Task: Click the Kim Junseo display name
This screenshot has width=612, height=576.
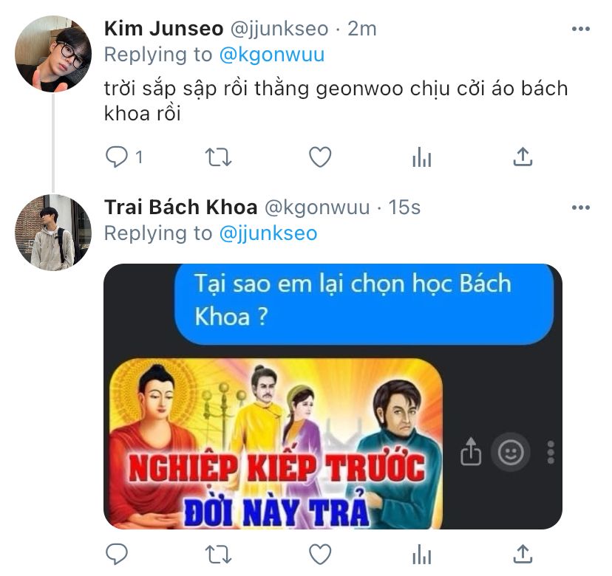Action: [x=163, y=29]
